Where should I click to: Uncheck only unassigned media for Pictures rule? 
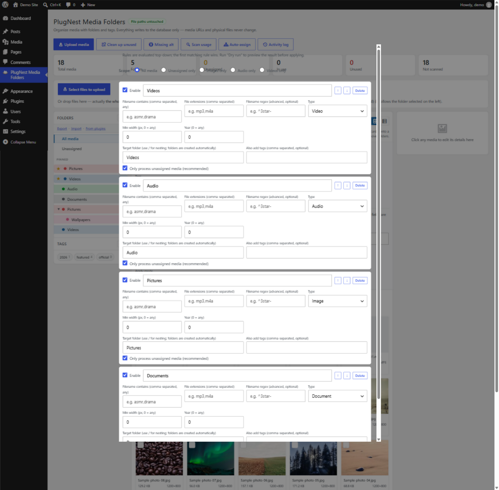click(x=125, y=358)
